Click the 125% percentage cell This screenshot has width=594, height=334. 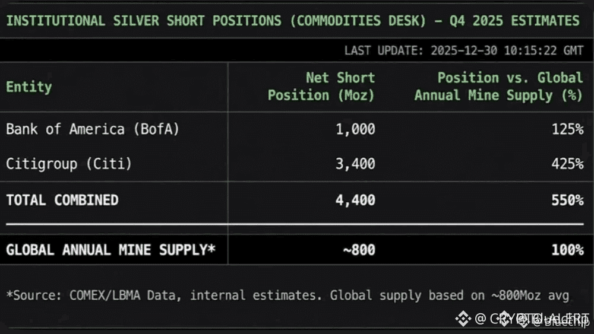click(567, 129)
